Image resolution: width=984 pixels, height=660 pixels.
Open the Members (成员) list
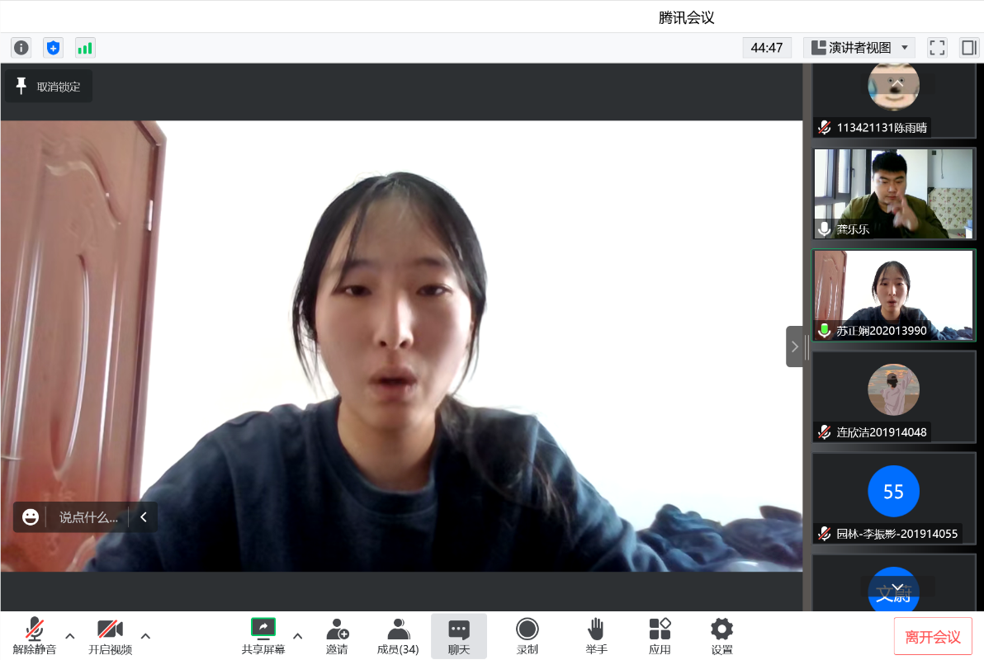click(x=398, y=635)
